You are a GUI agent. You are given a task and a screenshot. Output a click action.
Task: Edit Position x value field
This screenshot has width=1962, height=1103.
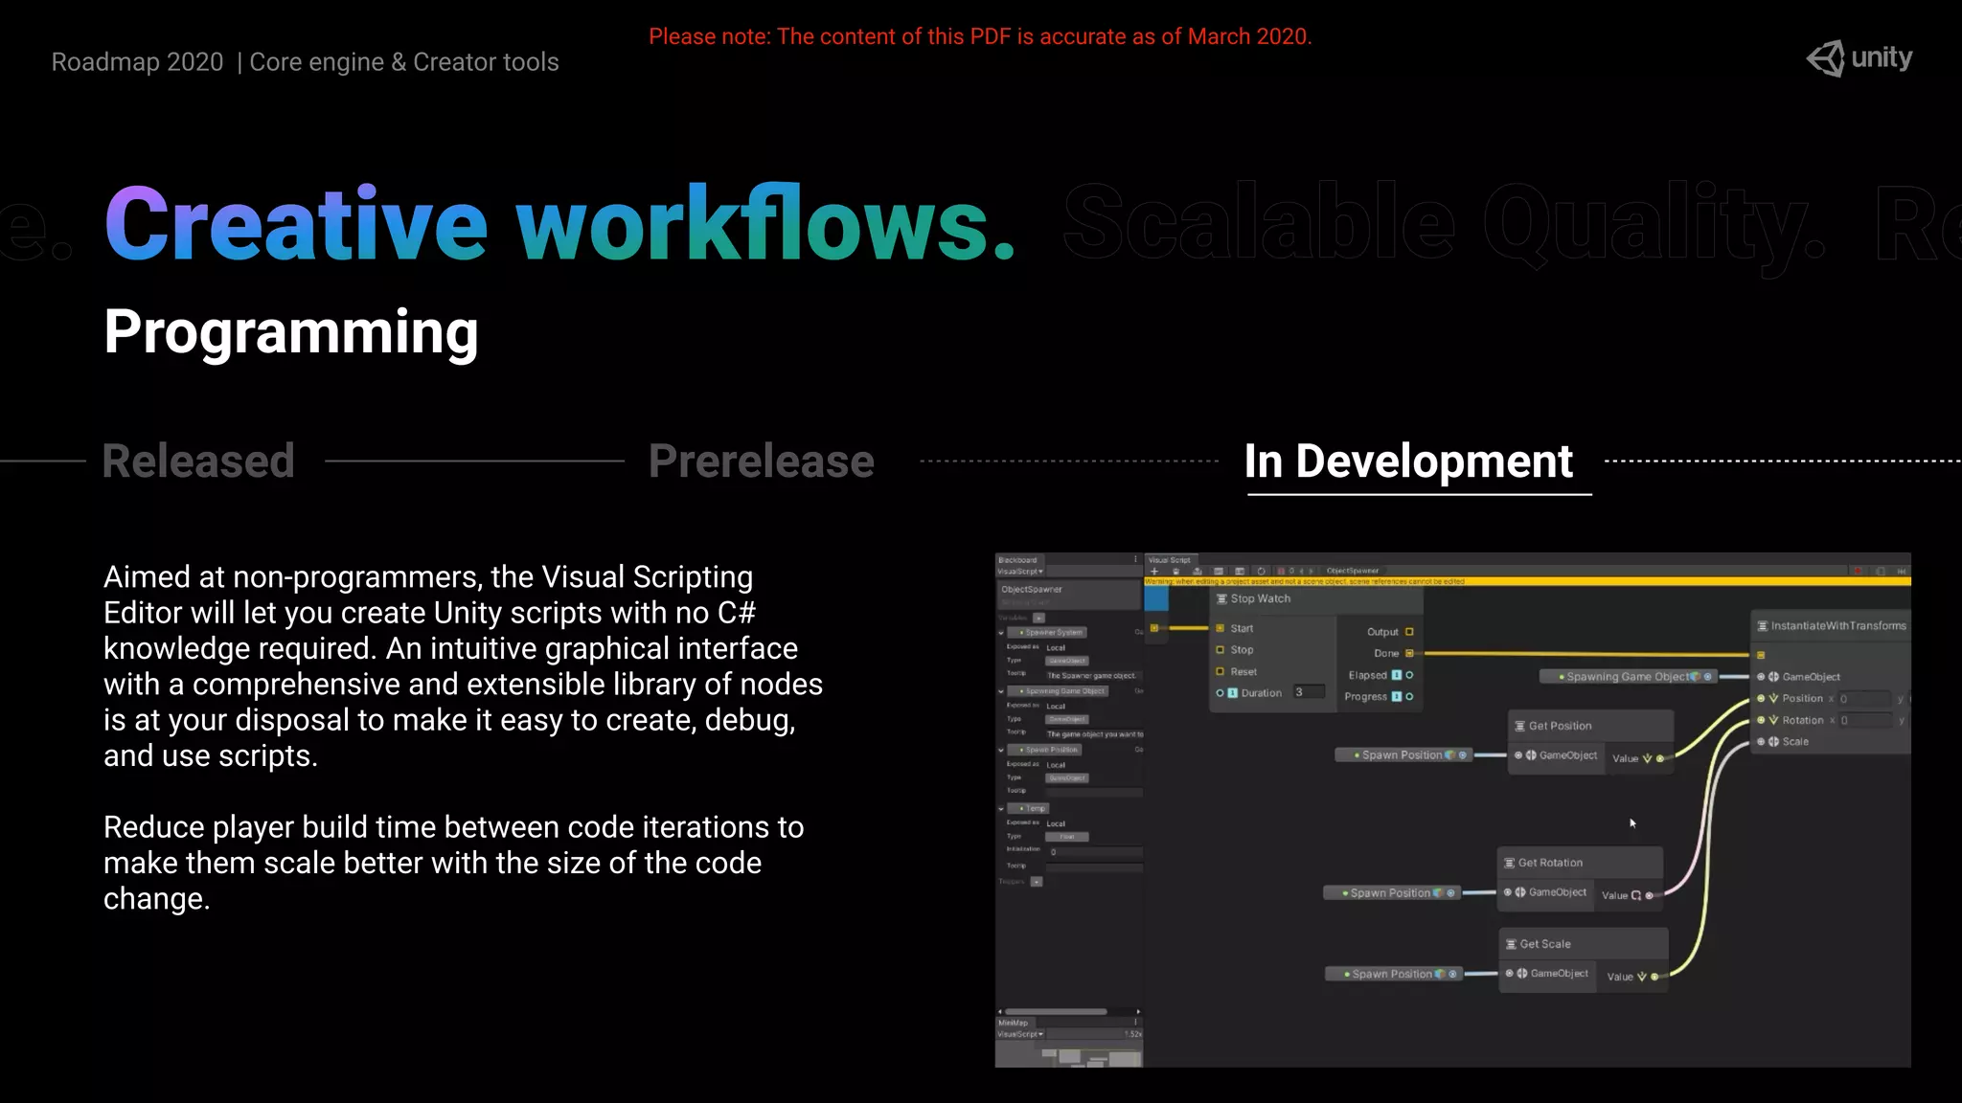(1864, 699)
